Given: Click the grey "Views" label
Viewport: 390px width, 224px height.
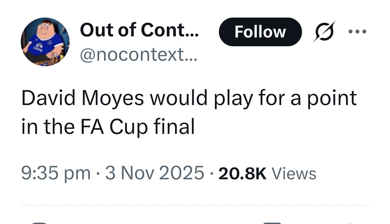Looking at the screenshot, I should click(x=294, y=173).
